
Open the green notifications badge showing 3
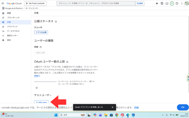click(172, 3)
